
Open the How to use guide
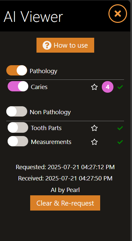[65, 45]
